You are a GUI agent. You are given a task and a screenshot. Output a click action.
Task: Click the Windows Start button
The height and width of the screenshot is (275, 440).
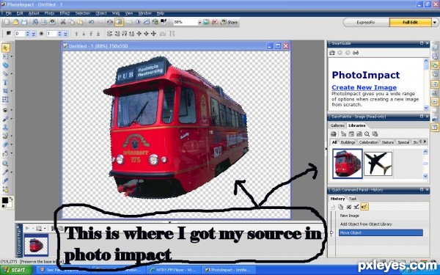15,270
